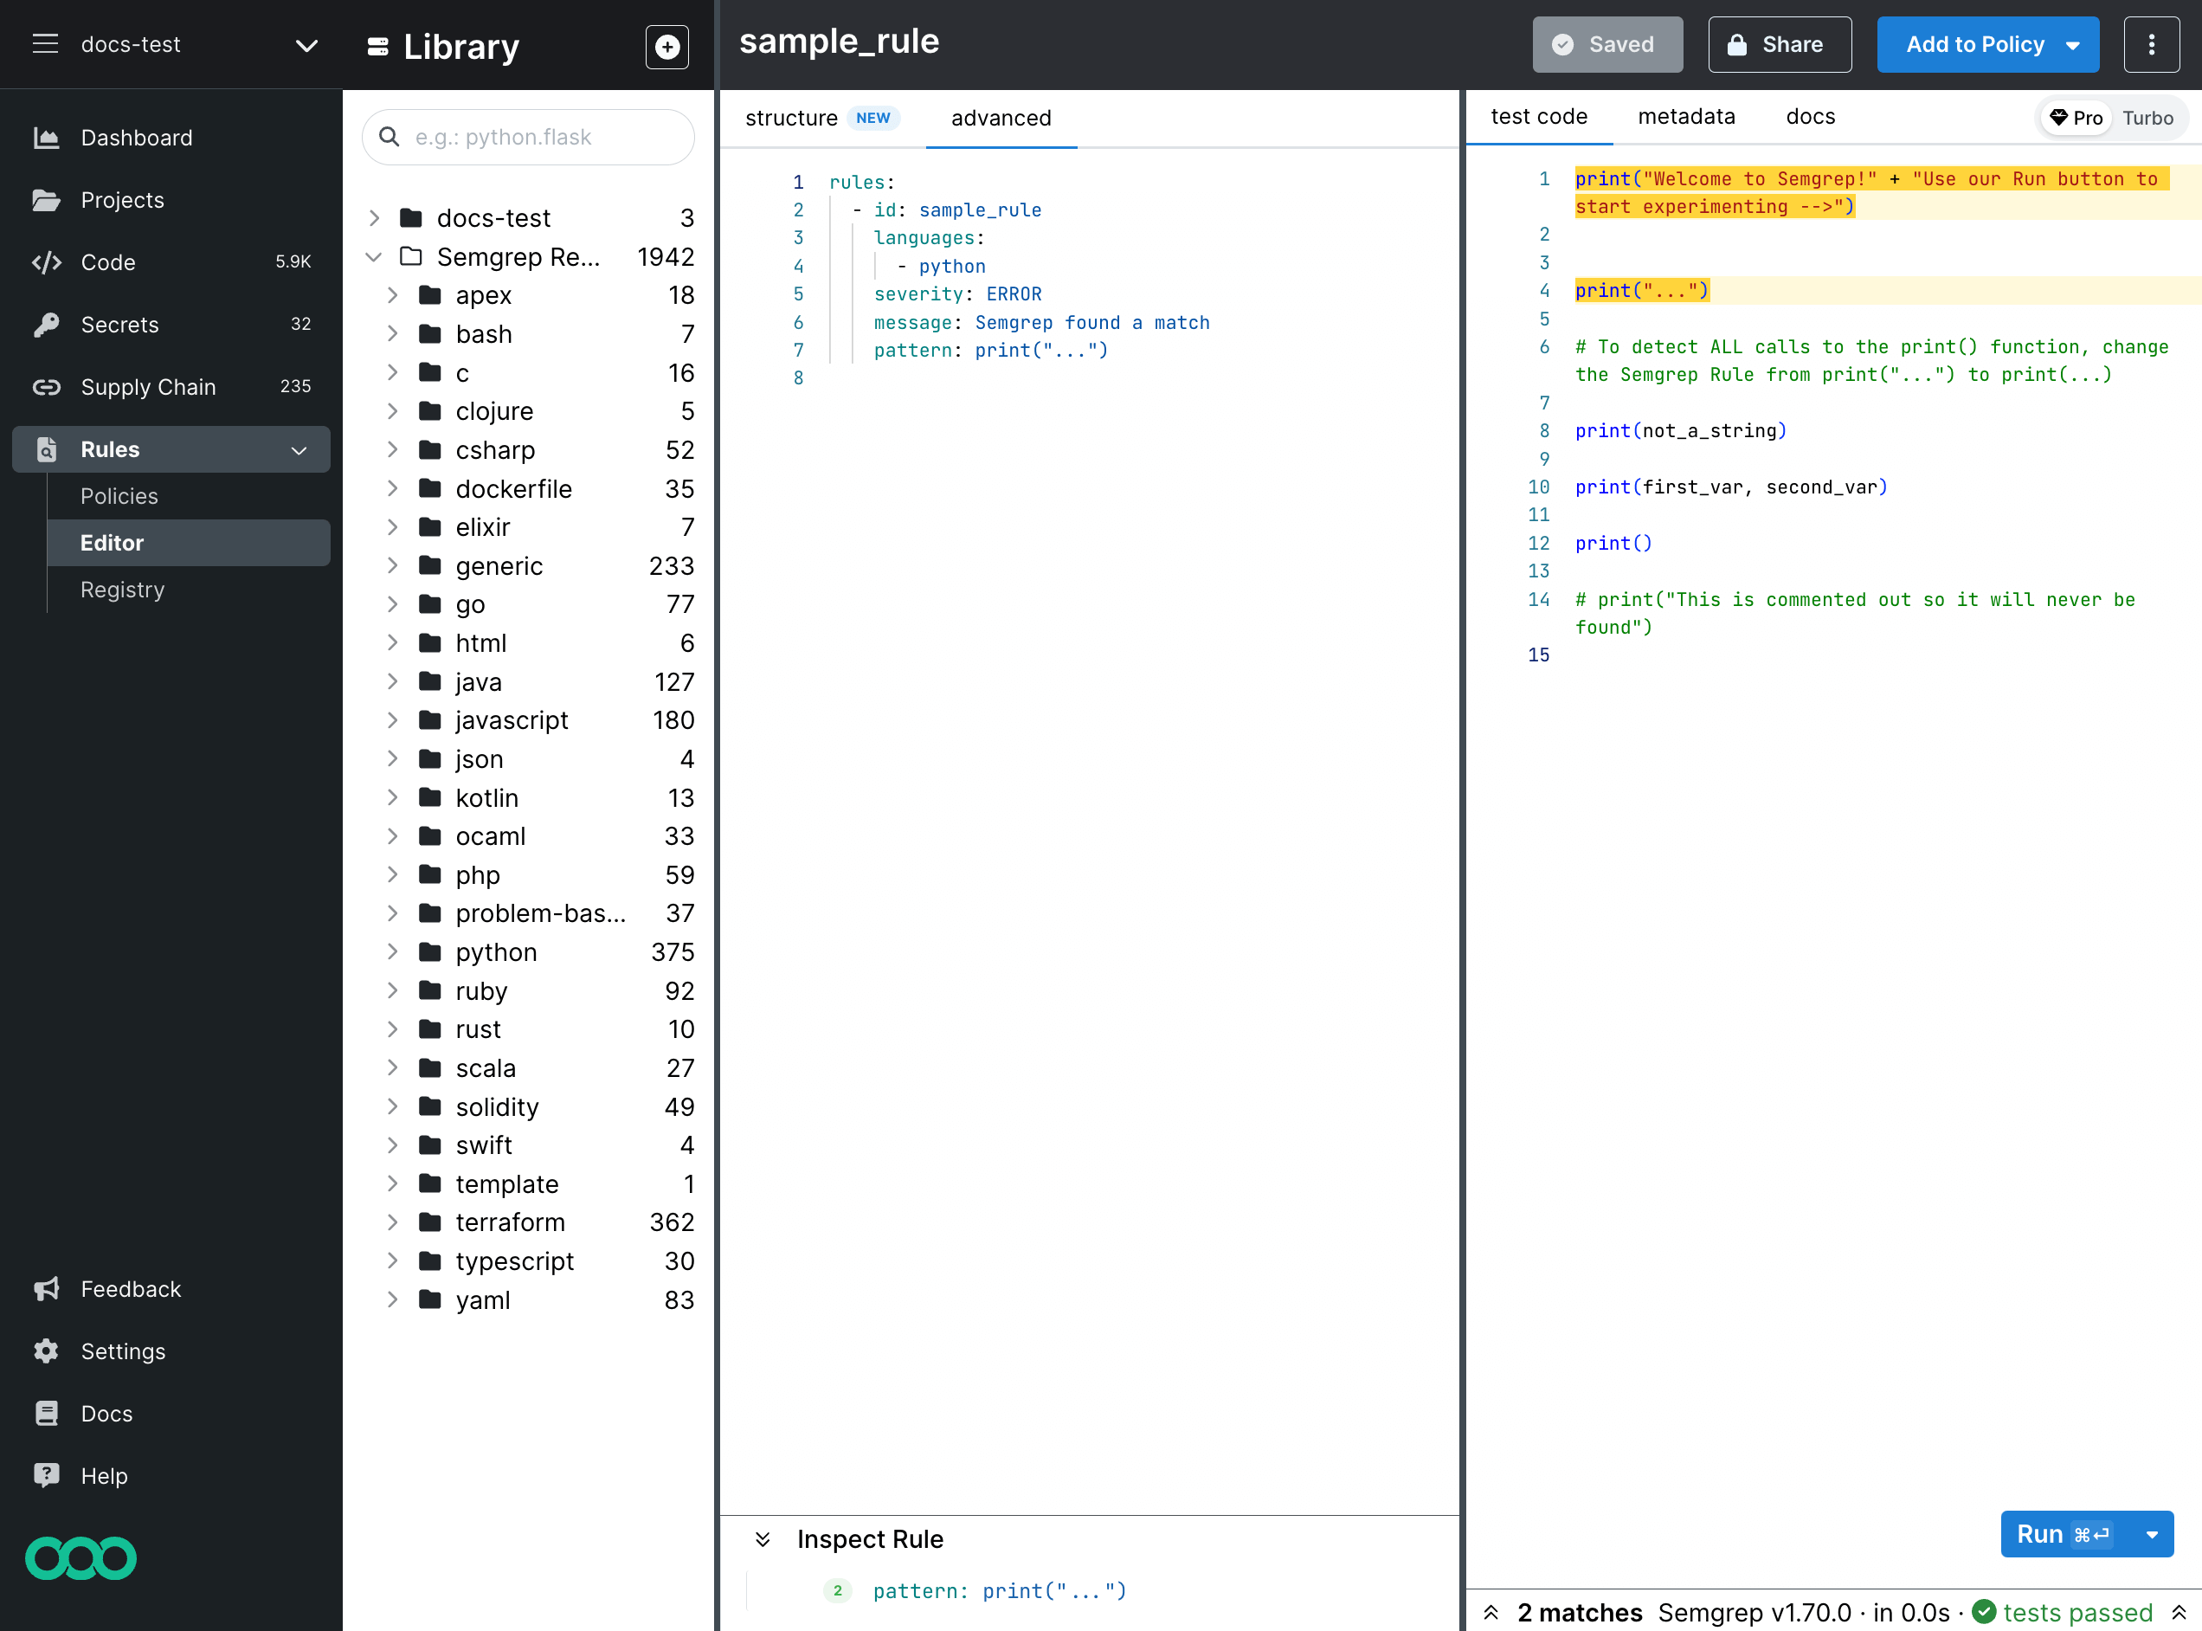Click the Code nav icon

pyautogui.click(x=46, y=261)
